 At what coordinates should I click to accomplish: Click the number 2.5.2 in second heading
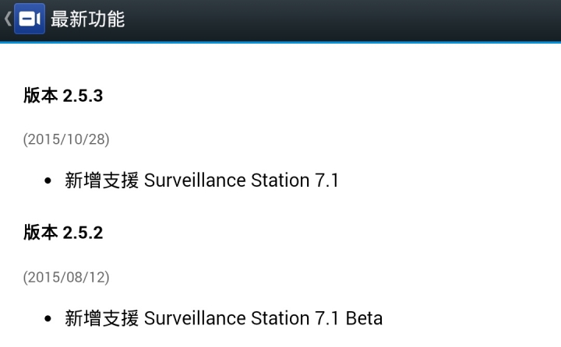pyautogui.click(x=83, y=233)
